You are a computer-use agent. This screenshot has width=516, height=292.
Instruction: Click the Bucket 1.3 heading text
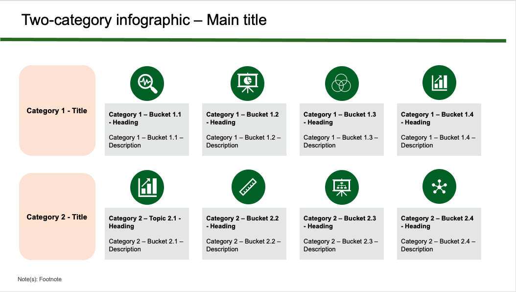tap(340, 118)
